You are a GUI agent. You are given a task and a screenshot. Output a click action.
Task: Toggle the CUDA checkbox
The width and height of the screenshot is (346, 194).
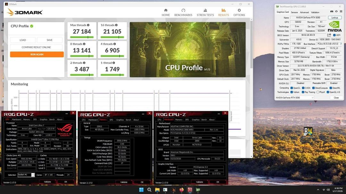tap(303, 88)
